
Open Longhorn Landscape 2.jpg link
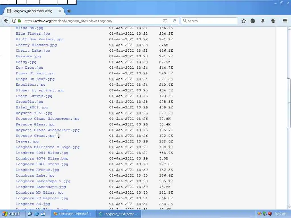pyautogui.click(x=43, y=181)
